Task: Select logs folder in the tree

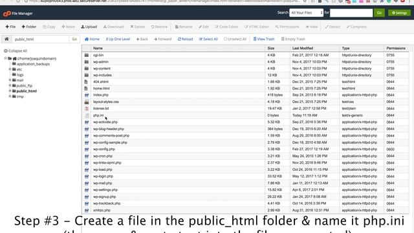Action: [20, 75]
